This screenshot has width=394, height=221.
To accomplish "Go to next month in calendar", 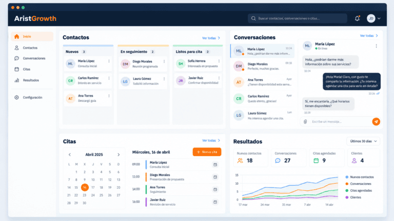I will click(119, 154).
